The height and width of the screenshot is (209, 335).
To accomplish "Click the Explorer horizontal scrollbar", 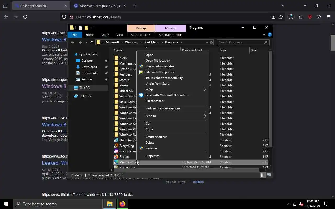I will click(x=187, y=170).
